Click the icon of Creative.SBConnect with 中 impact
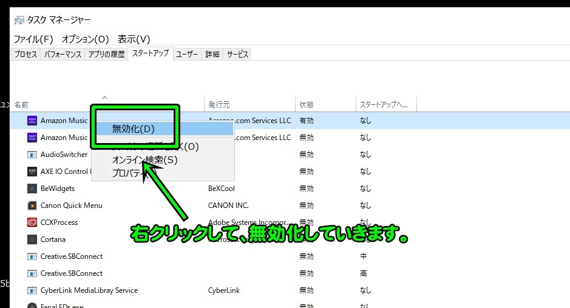The image size is (570, 308). point(32,256)
